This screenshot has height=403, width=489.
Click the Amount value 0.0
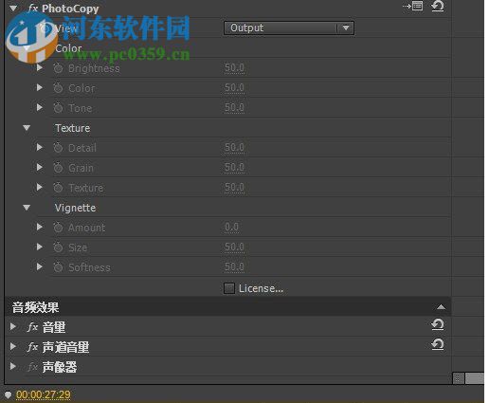pos(231,228)
